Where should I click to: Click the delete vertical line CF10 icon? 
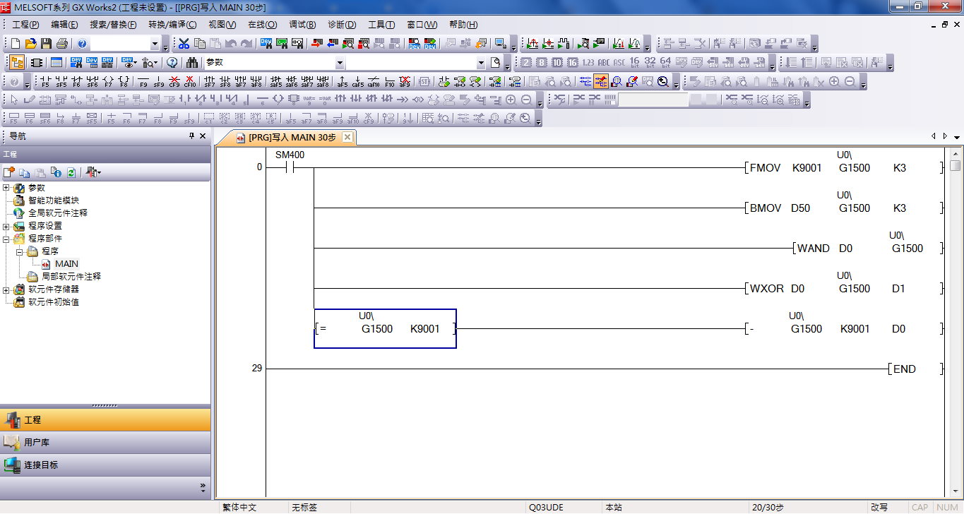click(189, 81)
